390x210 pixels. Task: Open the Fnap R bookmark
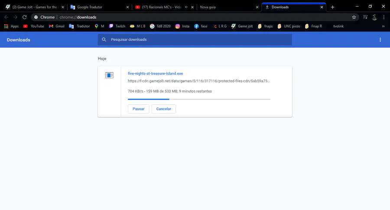coord(313,26)
